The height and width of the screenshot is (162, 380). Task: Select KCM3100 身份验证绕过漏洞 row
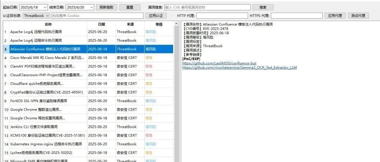tap(88, 136)
